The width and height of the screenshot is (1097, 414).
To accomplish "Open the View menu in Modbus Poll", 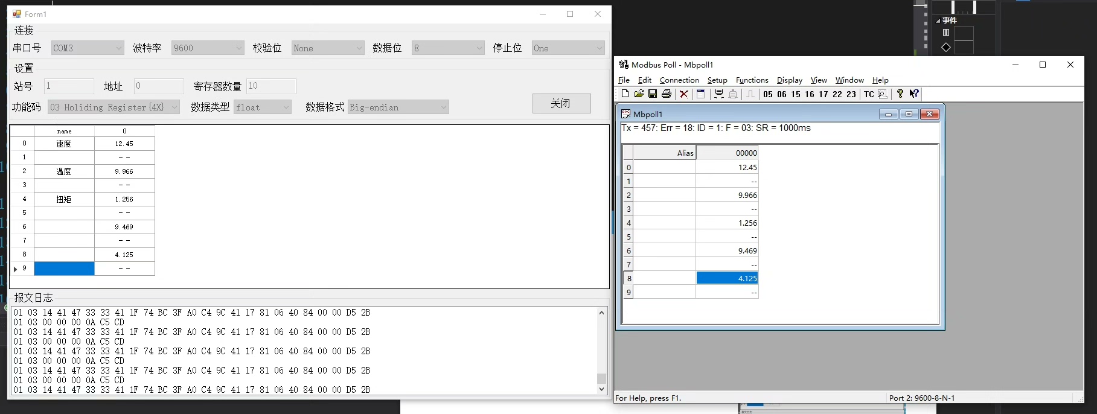I will (x=819, y=80).
